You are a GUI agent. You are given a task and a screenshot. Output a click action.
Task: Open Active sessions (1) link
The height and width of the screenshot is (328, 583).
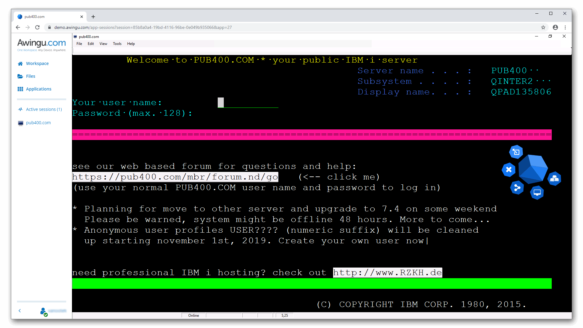(x=44, y=109)
